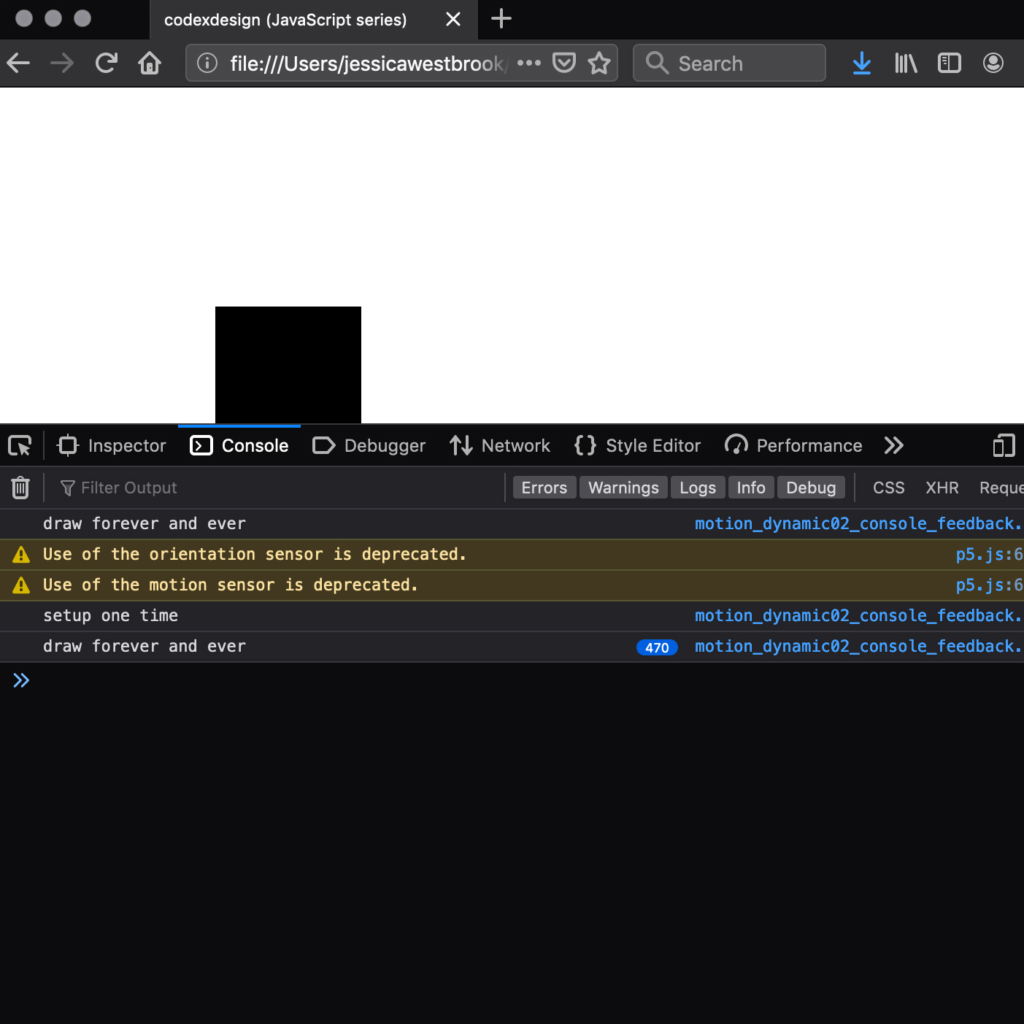
Task: Bookmark this page with star icon
Action: [x=599, y=63]
